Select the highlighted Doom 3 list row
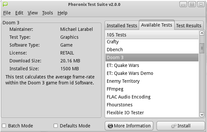 tap(152, 57)
